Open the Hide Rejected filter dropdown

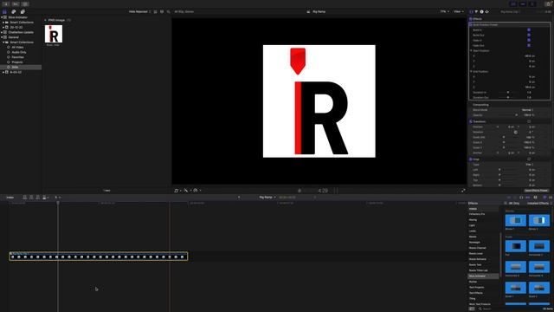pos(140,11)
